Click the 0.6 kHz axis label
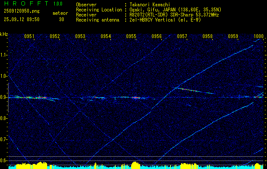The height and width of the screenshot is (169, 267). click(x=4, y=161)
